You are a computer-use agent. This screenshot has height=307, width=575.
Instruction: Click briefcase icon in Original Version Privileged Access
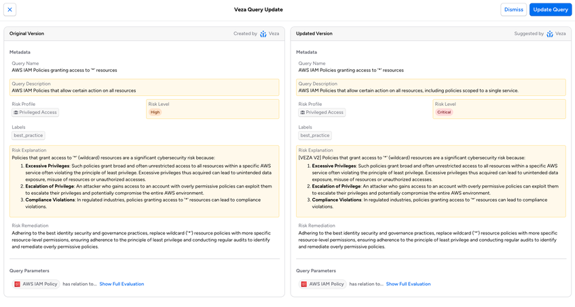click(x=16, y=112)
